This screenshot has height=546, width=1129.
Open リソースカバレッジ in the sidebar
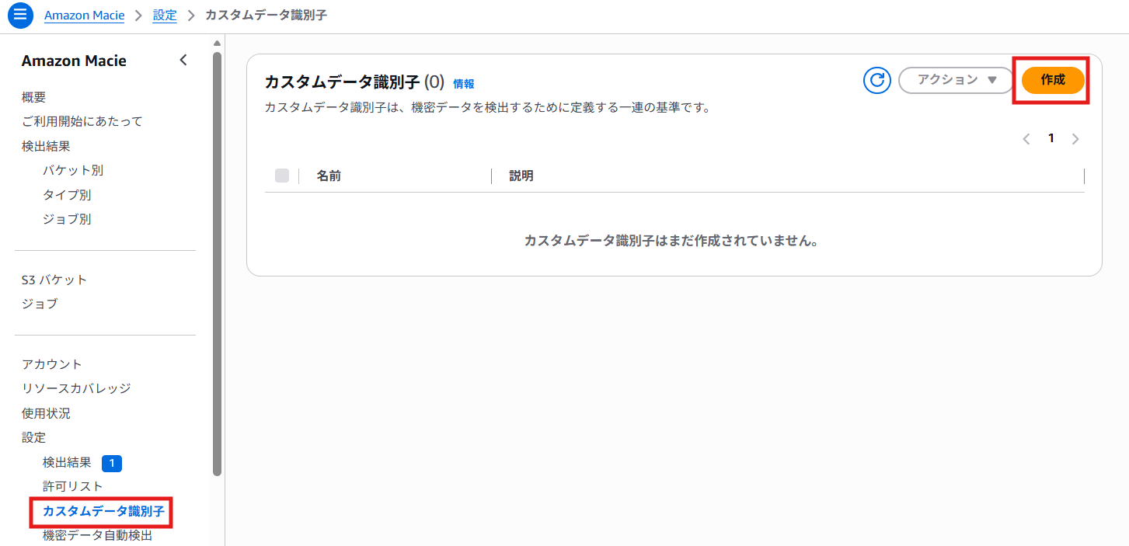coord(76,388)
